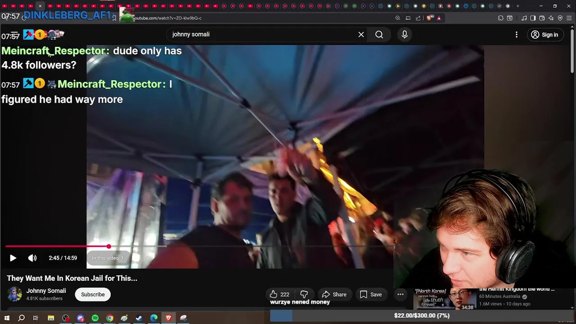Mute the video volume
576x324 pixels.
32,258
